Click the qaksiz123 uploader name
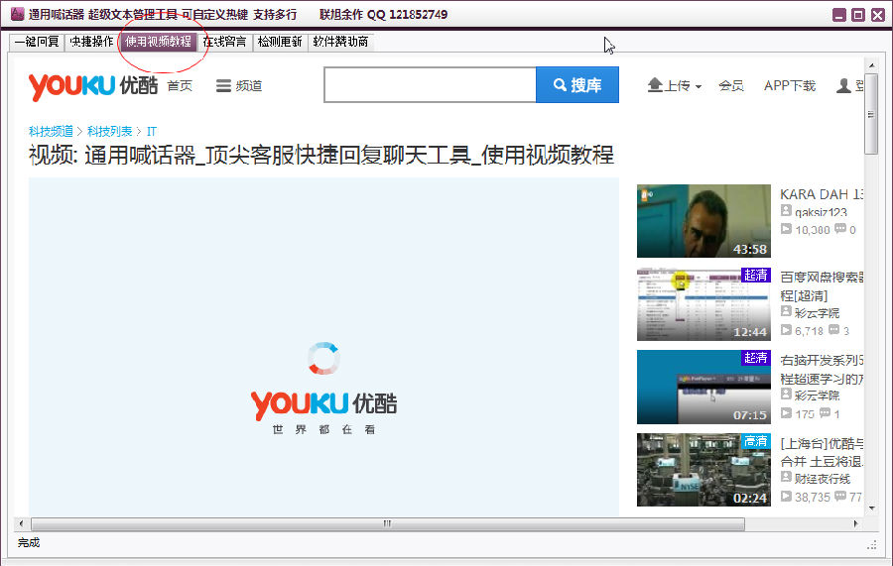This screenshot has width=893, height=566. pyautogui.click(x=821, y=212)
